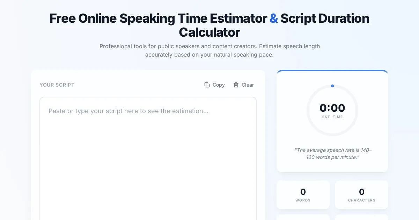Click the trash can icon beside Clear

(x=236, y=85)
